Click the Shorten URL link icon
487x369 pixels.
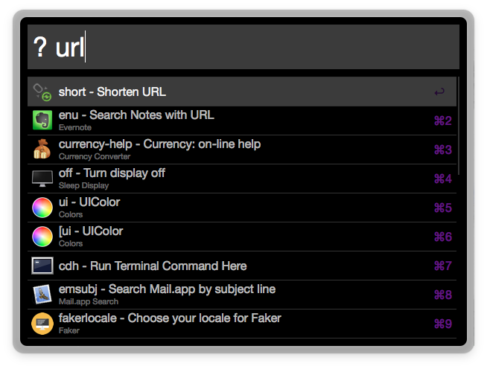pos(42,92)
